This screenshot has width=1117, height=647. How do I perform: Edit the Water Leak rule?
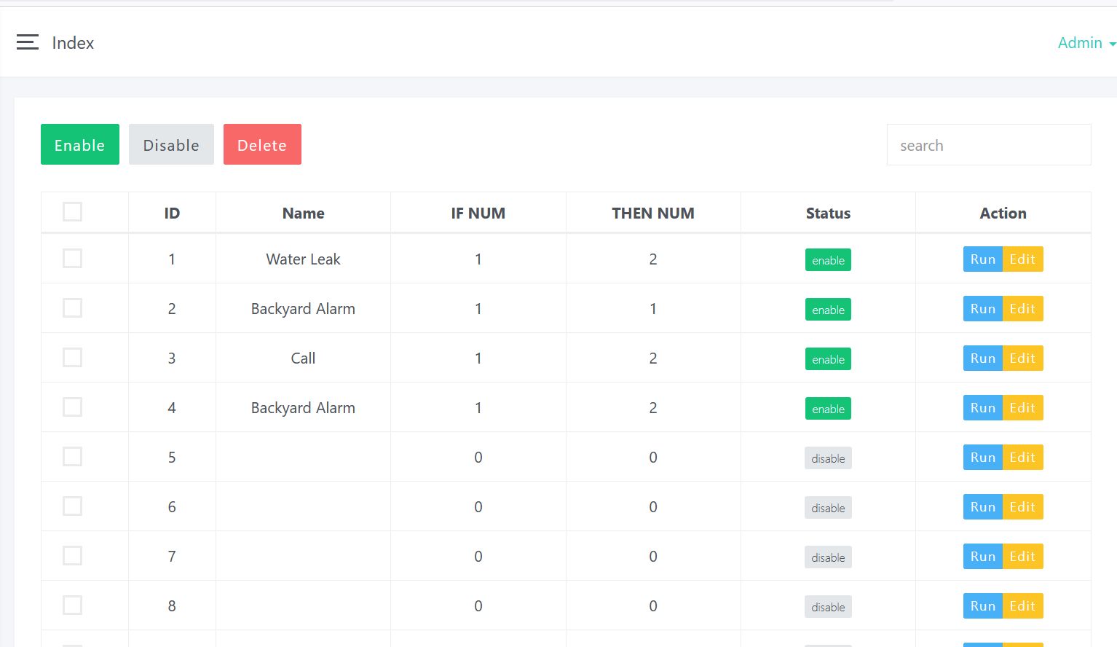coord(1022,259)
